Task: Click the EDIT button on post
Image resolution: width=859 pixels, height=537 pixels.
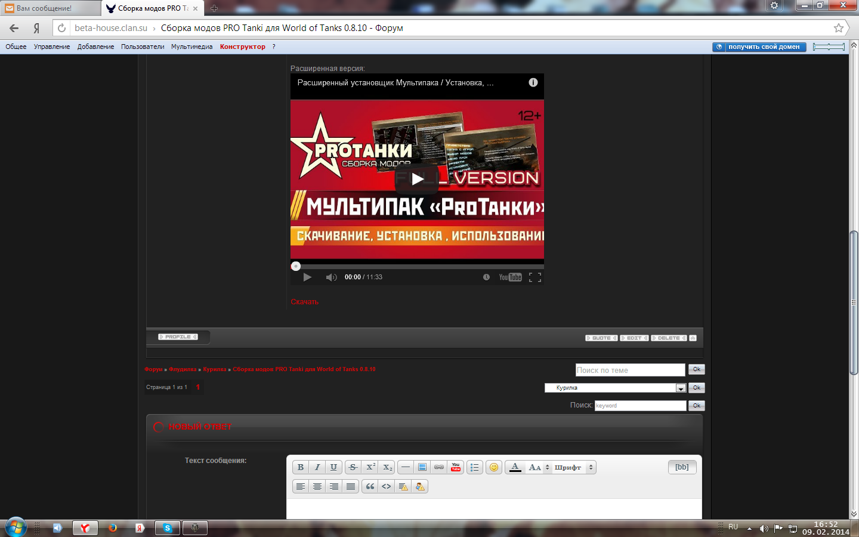Action: 634,338
